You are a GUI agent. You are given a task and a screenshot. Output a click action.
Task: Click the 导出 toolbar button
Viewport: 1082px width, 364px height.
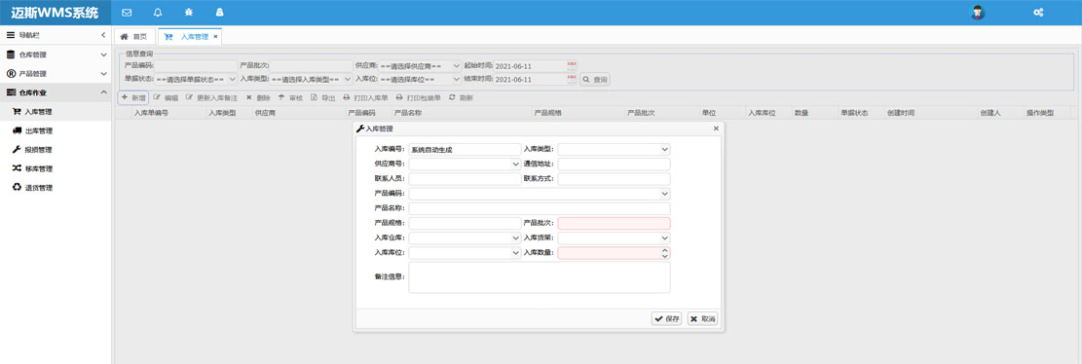323,98
